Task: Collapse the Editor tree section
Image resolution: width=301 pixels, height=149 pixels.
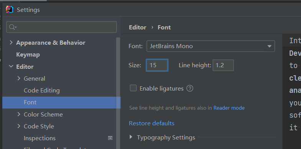Action: [x=11, y=66]
